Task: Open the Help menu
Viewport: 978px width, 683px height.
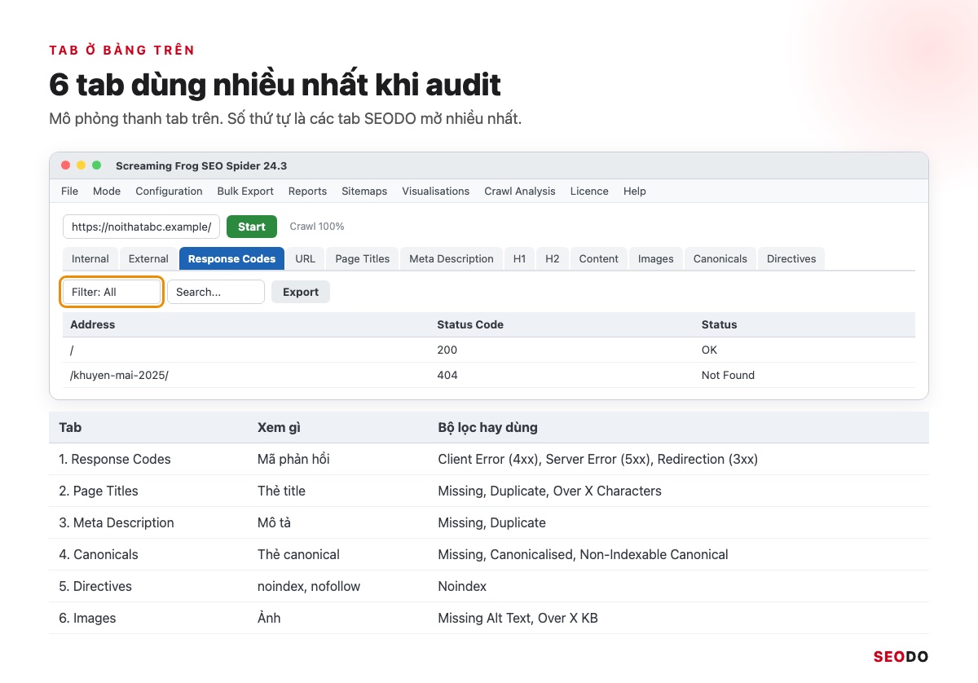Action: [635, 192]
